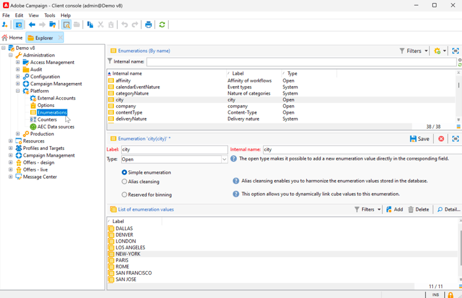Maximize the enumeration list panel with fullscreen icon

tap(455, 51)
